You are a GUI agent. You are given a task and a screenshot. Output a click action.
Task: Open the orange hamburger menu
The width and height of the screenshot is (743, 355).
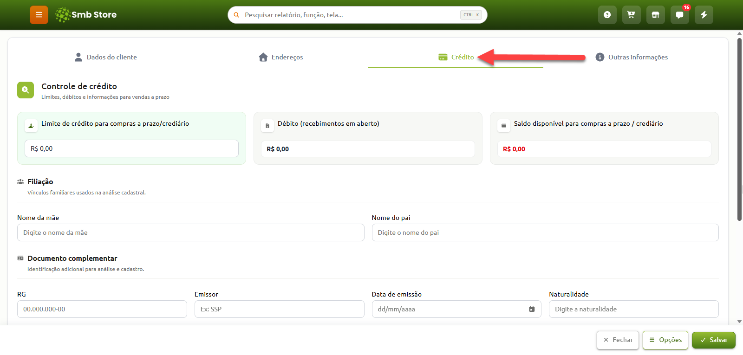tap(39, 15)
